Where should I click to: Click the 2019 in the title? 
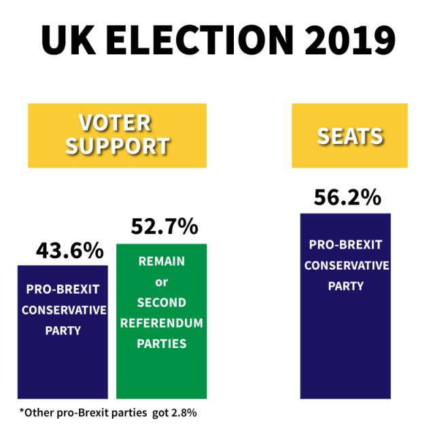tap(350, 41)
